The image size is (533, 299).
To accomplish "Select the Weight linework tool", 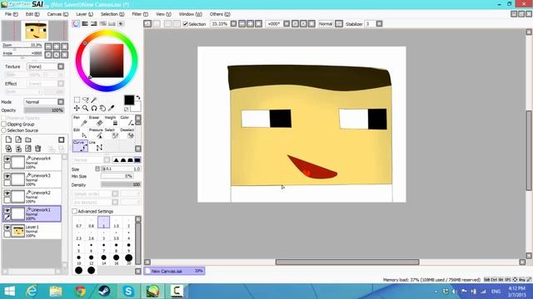I will [x=111, y=121].
